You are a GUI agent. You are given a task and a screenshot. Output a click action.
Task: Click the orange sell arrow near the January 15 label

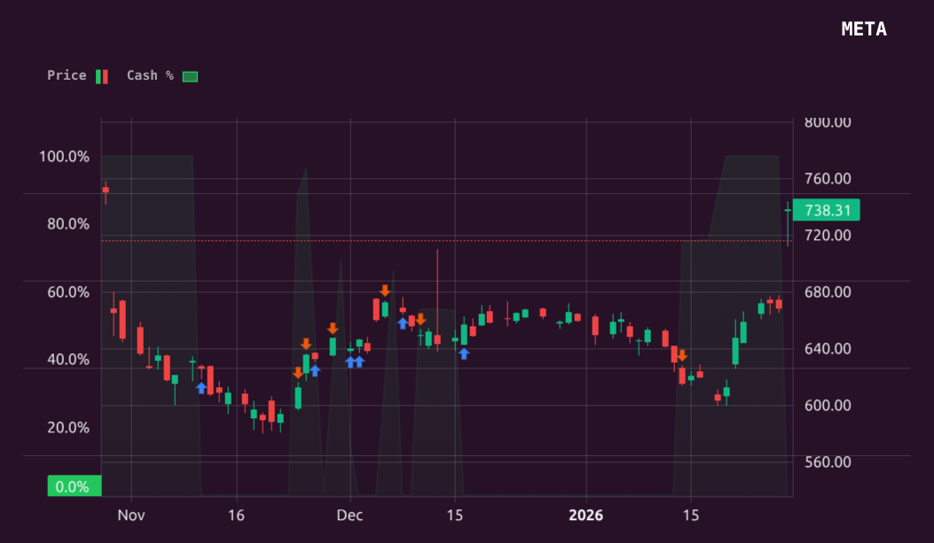pos(682,354)
